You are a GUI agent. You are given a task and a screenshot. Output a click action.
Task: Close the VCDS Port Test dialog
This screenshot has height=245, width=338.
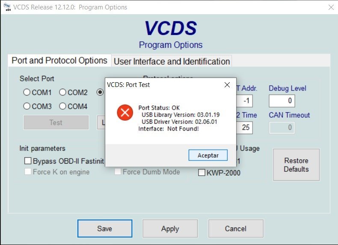227,85
